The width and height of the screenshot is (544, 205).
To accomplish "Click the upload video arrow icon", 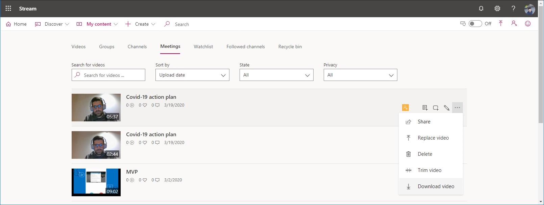I will click(501, 24).
